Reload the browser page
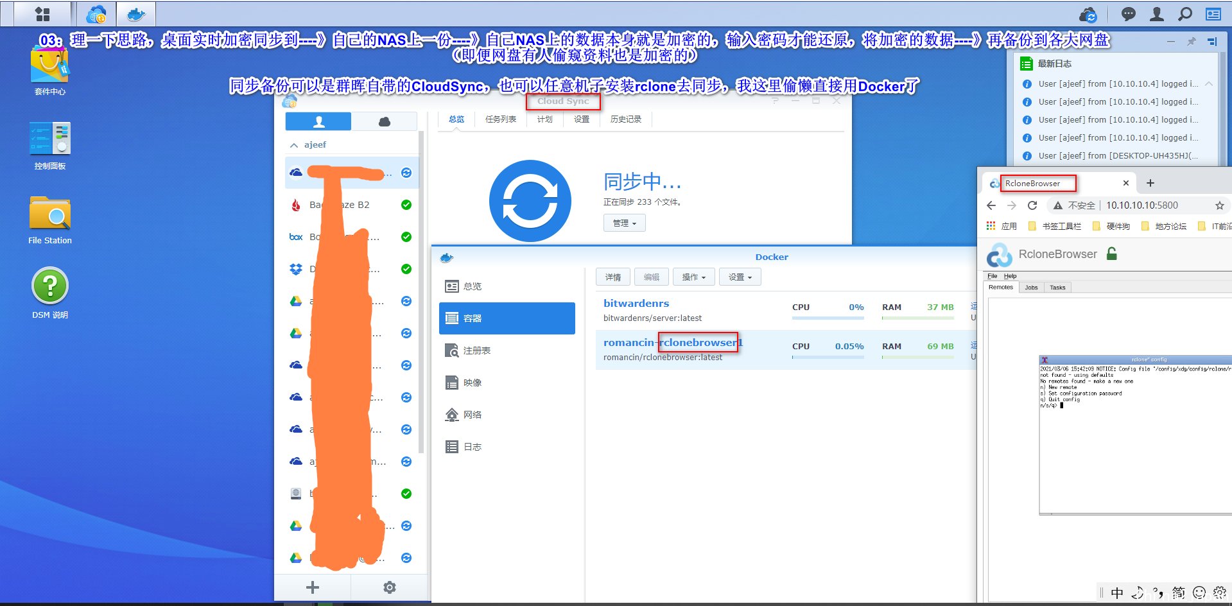The image size is (1232, 606). 1032,205
